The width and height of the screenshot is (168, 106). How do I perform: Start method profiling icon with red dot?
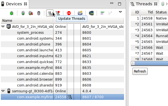[x=58, y=13]
